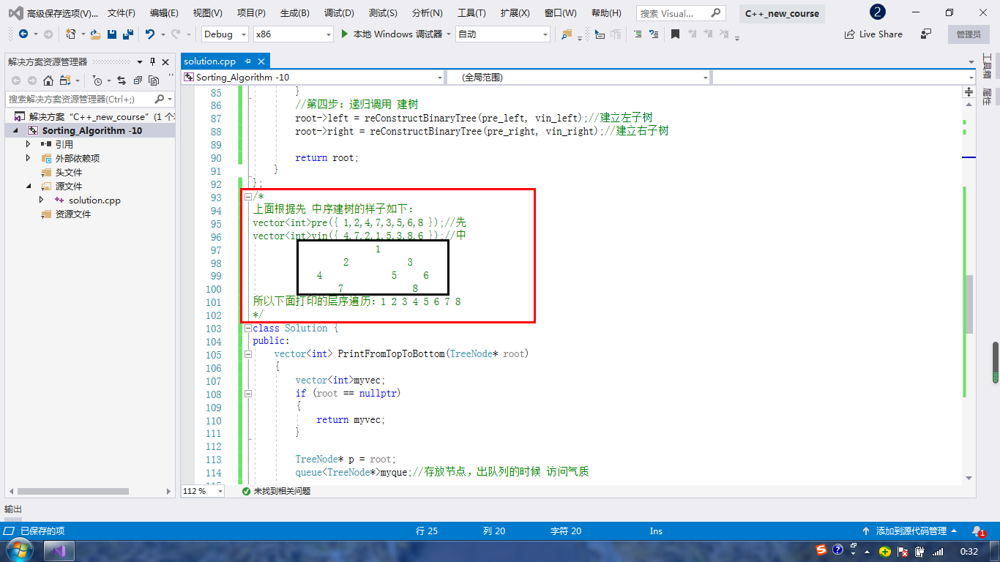Click 添加到源代码管理 in the status bar
The width and height of the screenshot is (1000, 562).
(x=911, y=531)
